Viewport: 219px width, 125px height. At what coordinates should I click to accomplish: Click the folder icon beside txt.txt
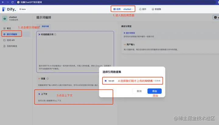point(106,81)
